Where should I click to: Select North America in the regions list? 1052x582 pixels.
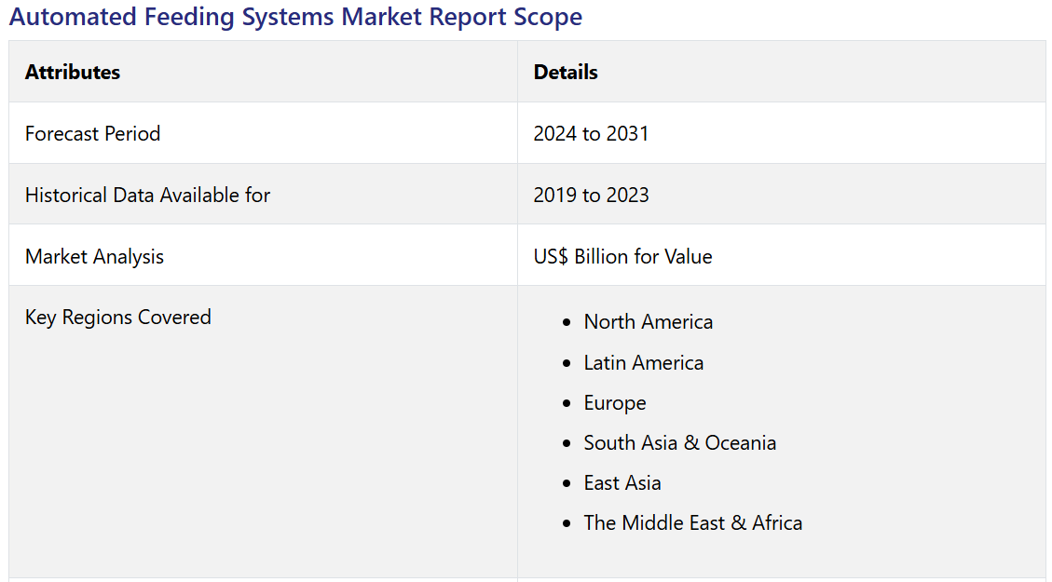click(x=648, y=321)
